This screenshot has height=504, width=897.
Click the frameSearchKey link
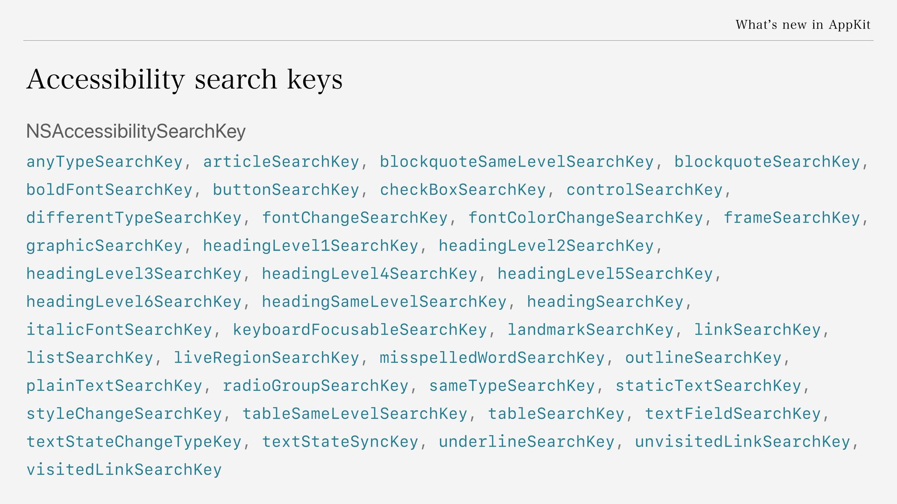tap(792, 218)
